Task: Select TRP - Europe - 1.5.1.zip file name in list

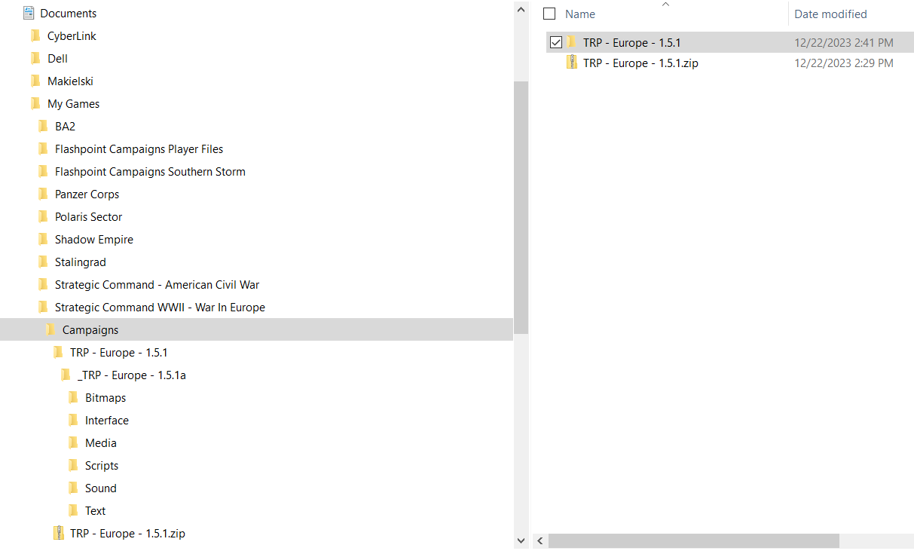Action: pyautogui.click(x=640, y=63)
